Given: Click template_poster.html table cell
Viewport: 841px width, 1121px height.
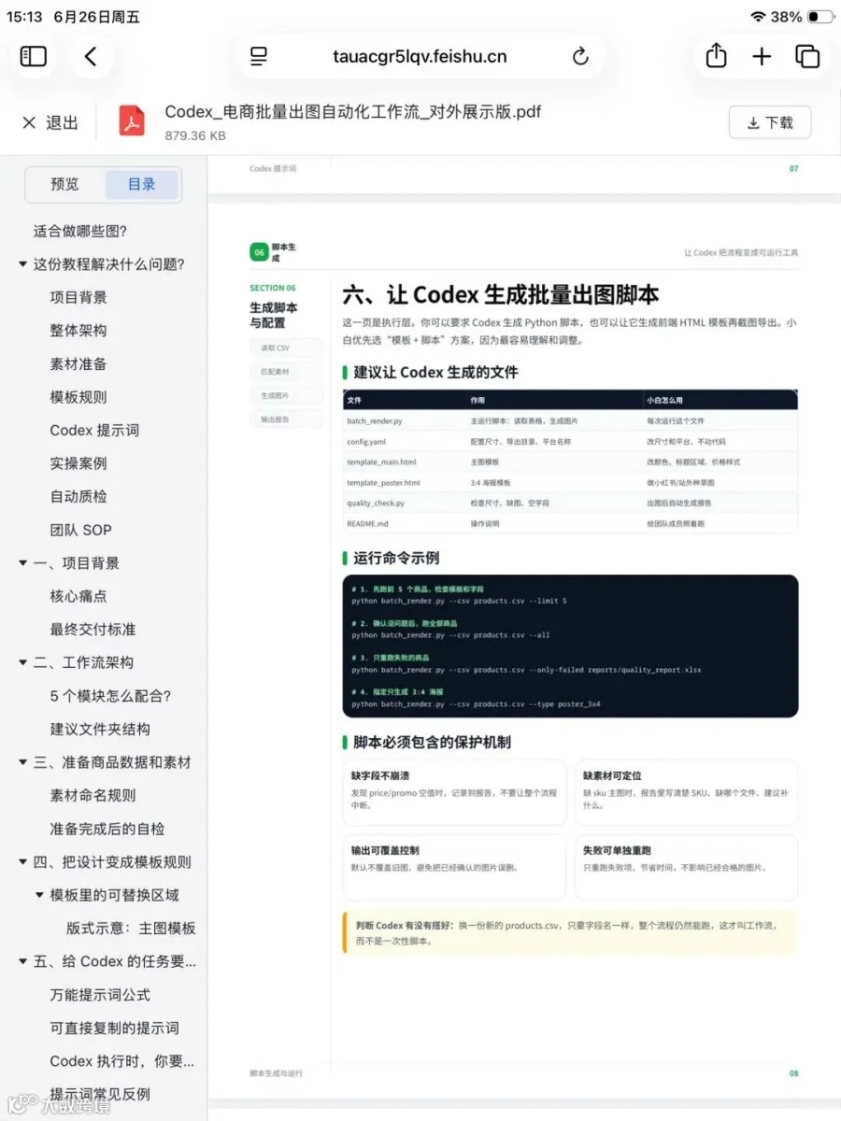Looking at the screenshot, I should point(383,483).
